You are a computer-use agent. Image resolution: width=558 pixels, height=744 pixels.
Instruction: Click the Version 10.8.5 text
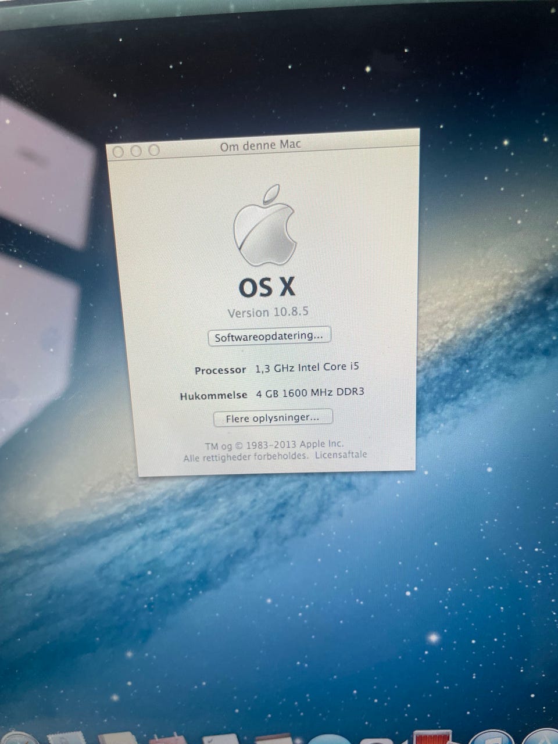(268, 312)
